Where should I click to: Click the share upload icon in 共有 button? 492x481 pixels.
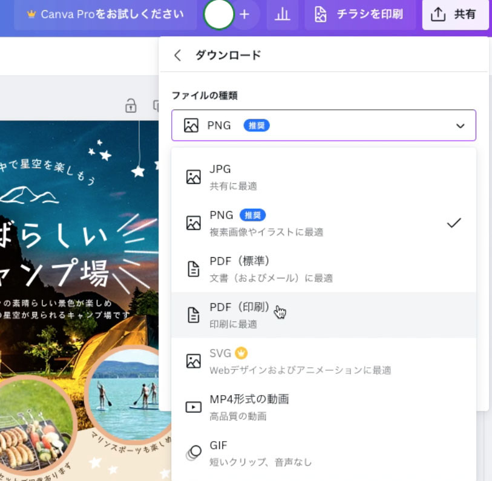pos(438,15)
